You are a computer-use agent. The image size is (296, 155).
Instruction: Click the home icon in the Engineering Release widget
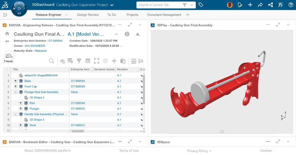tap(7, 34)
